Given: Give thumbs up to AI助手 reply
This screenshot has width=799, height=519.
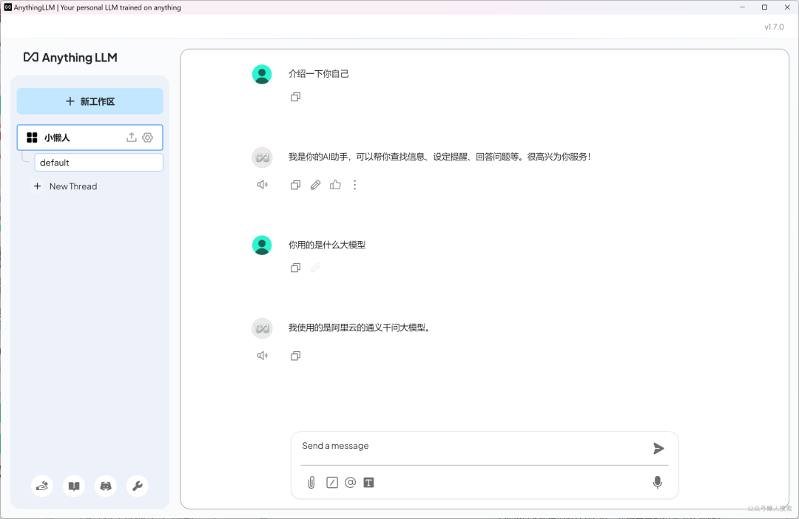Looking at the screenshot, I should [x=335, y=185].
